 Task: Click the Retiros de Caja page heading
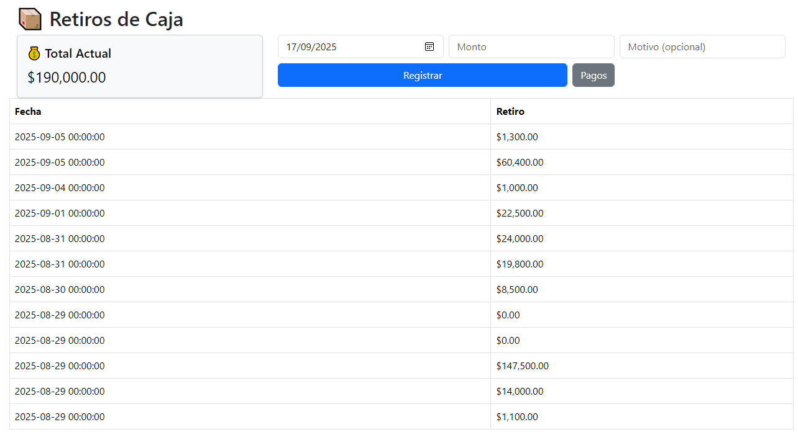click(116, 19)
